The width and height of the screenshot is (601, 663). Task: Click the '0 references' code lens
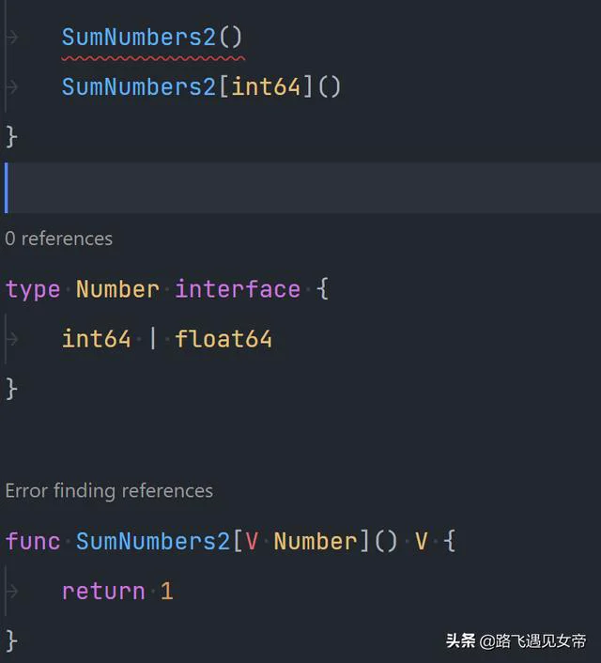(58, 239)
